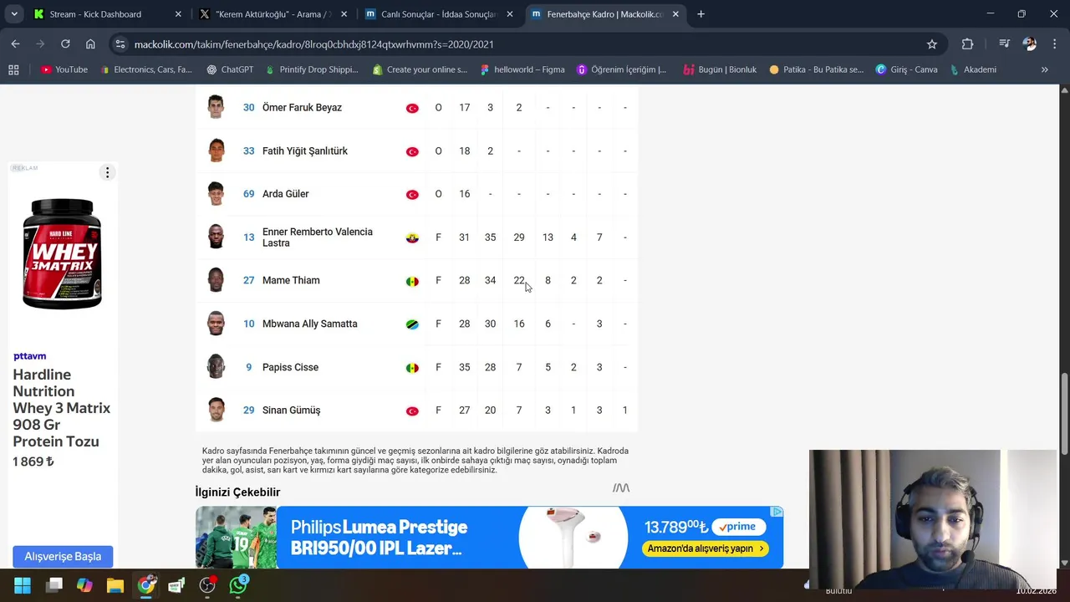Open Arda Güler player page

[x=285, y=194]
